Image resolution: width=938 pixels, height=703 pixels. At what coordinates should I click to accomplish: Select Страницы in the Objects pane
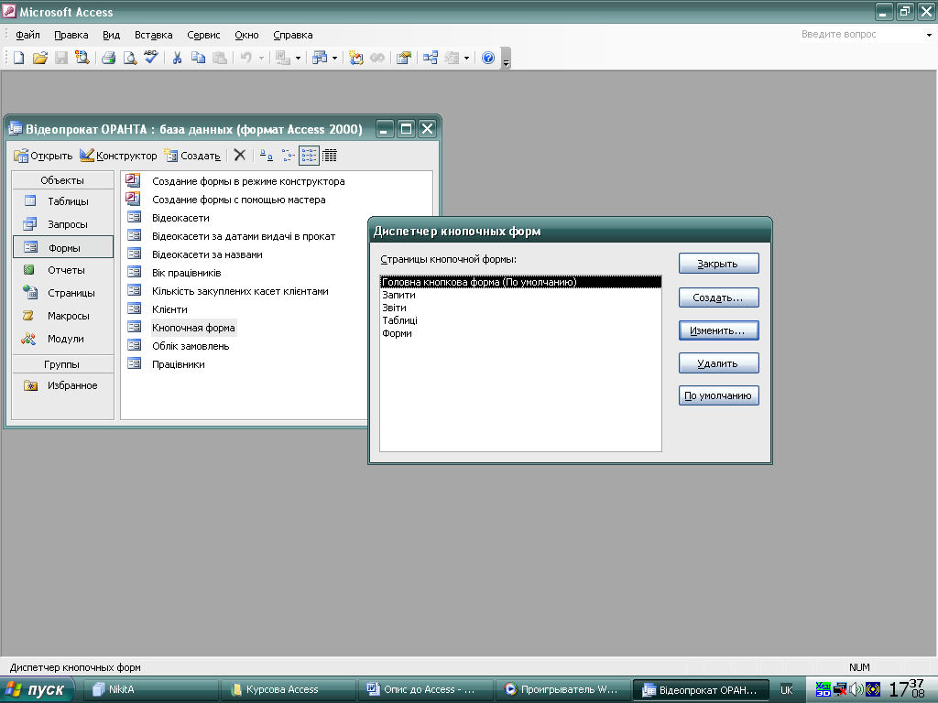click(x=63, y=293)
